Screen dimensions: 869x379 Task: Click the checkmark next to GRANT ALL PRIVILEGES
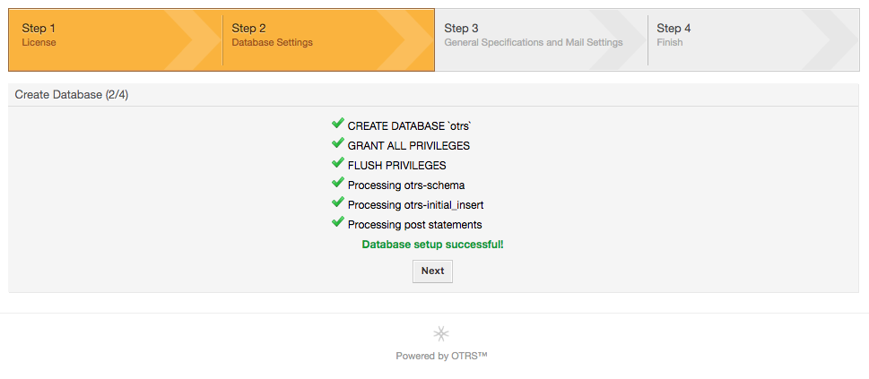(338, 143)
